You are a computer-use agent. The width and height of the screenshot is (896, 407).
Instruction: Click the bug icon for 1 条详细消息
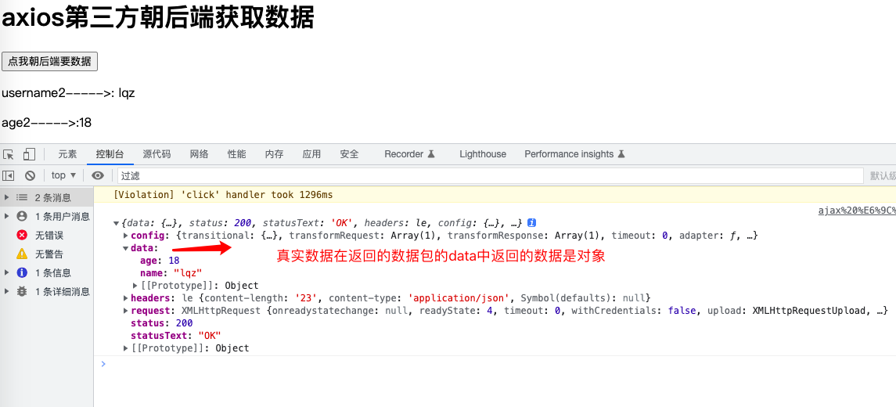(x=22, y=291)
